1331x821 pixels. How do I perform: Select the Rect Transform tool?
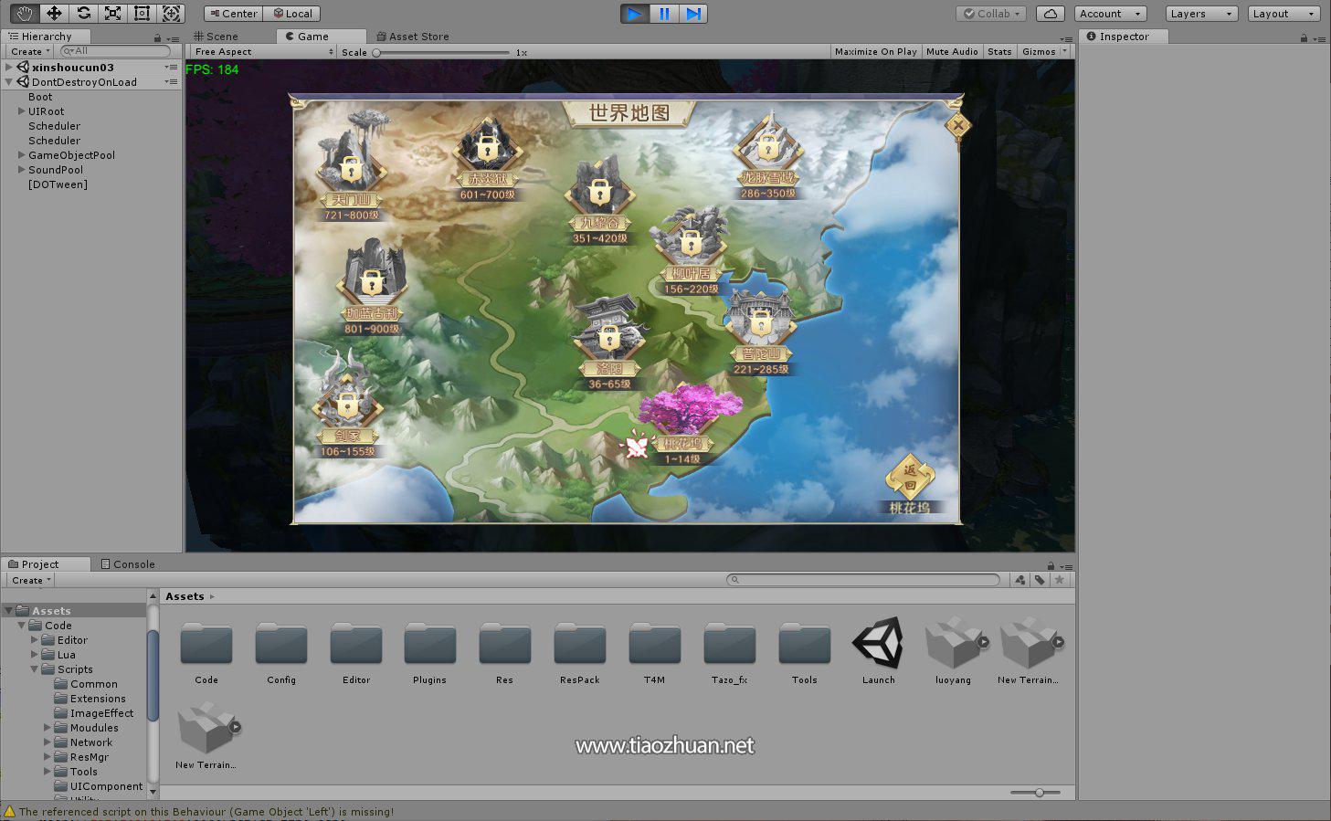point(142,13)
